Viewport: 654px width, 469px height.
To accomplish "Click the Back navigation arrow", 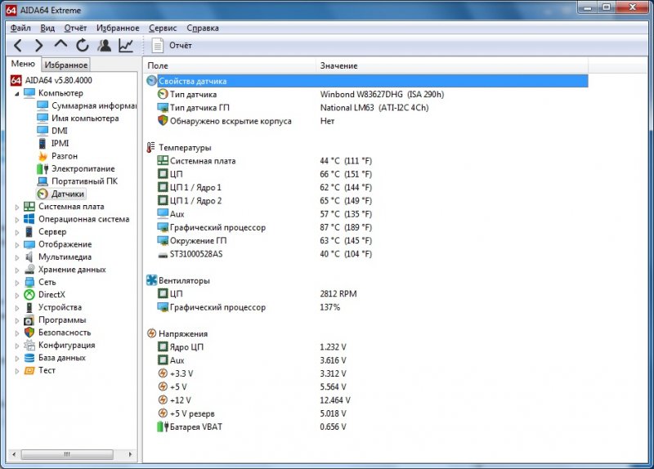I will pos(18,46).
